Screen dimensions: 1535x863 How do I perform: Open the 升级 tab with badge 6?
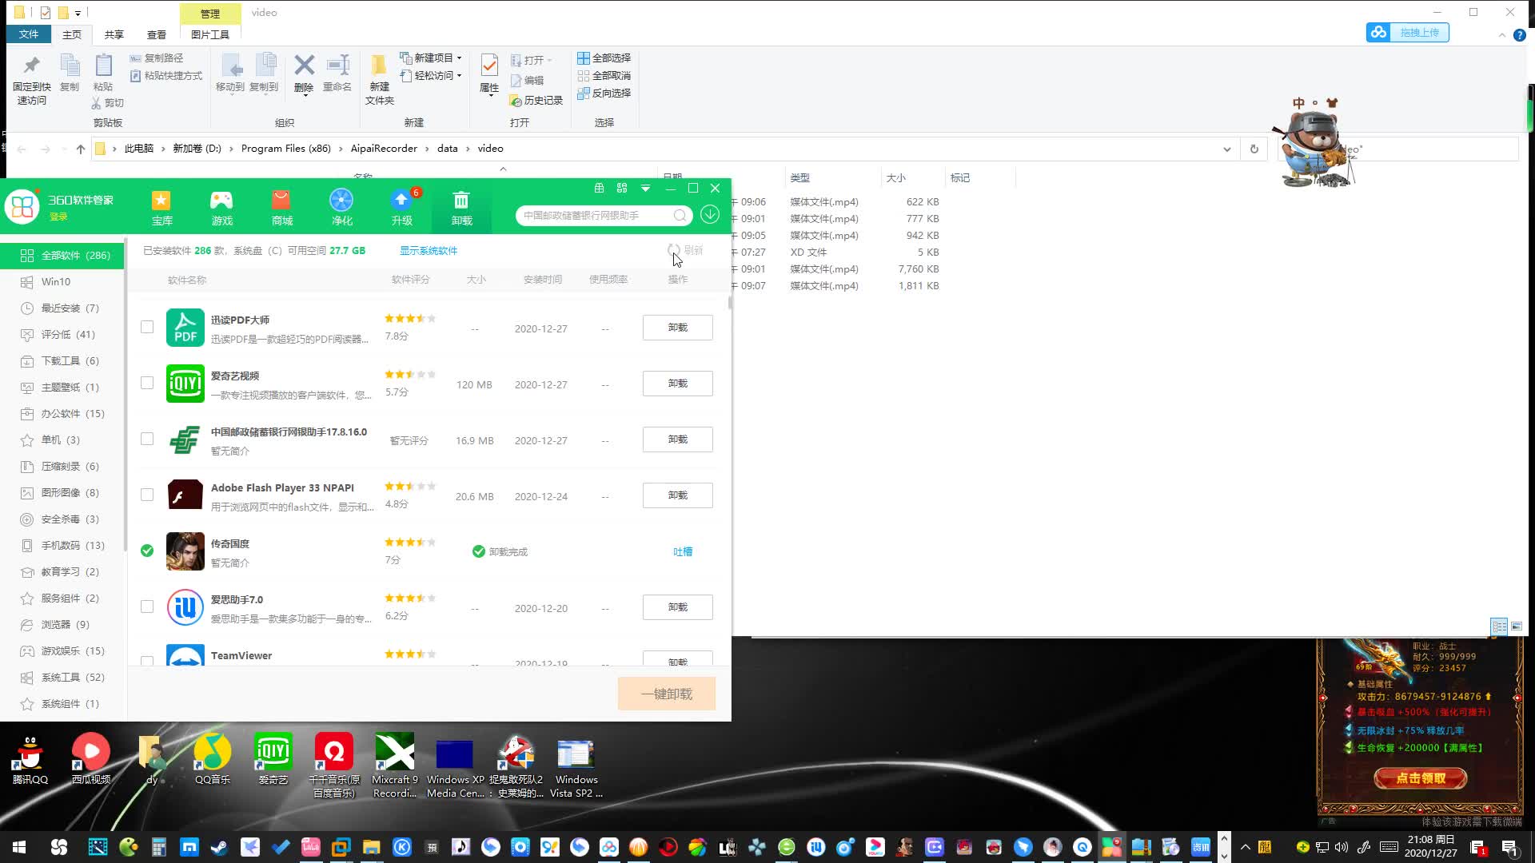(402, 208)
